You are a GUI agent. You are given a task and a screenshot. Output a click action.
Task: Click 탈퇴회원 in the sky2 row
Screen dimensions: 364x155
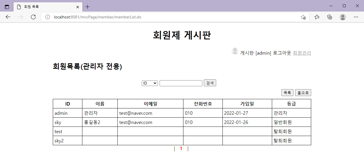click(x=291, y=141)
